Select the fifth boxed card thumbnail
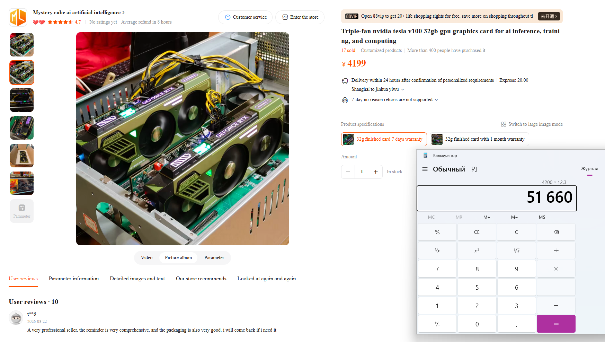605x342 pixels. click(22, 156)
